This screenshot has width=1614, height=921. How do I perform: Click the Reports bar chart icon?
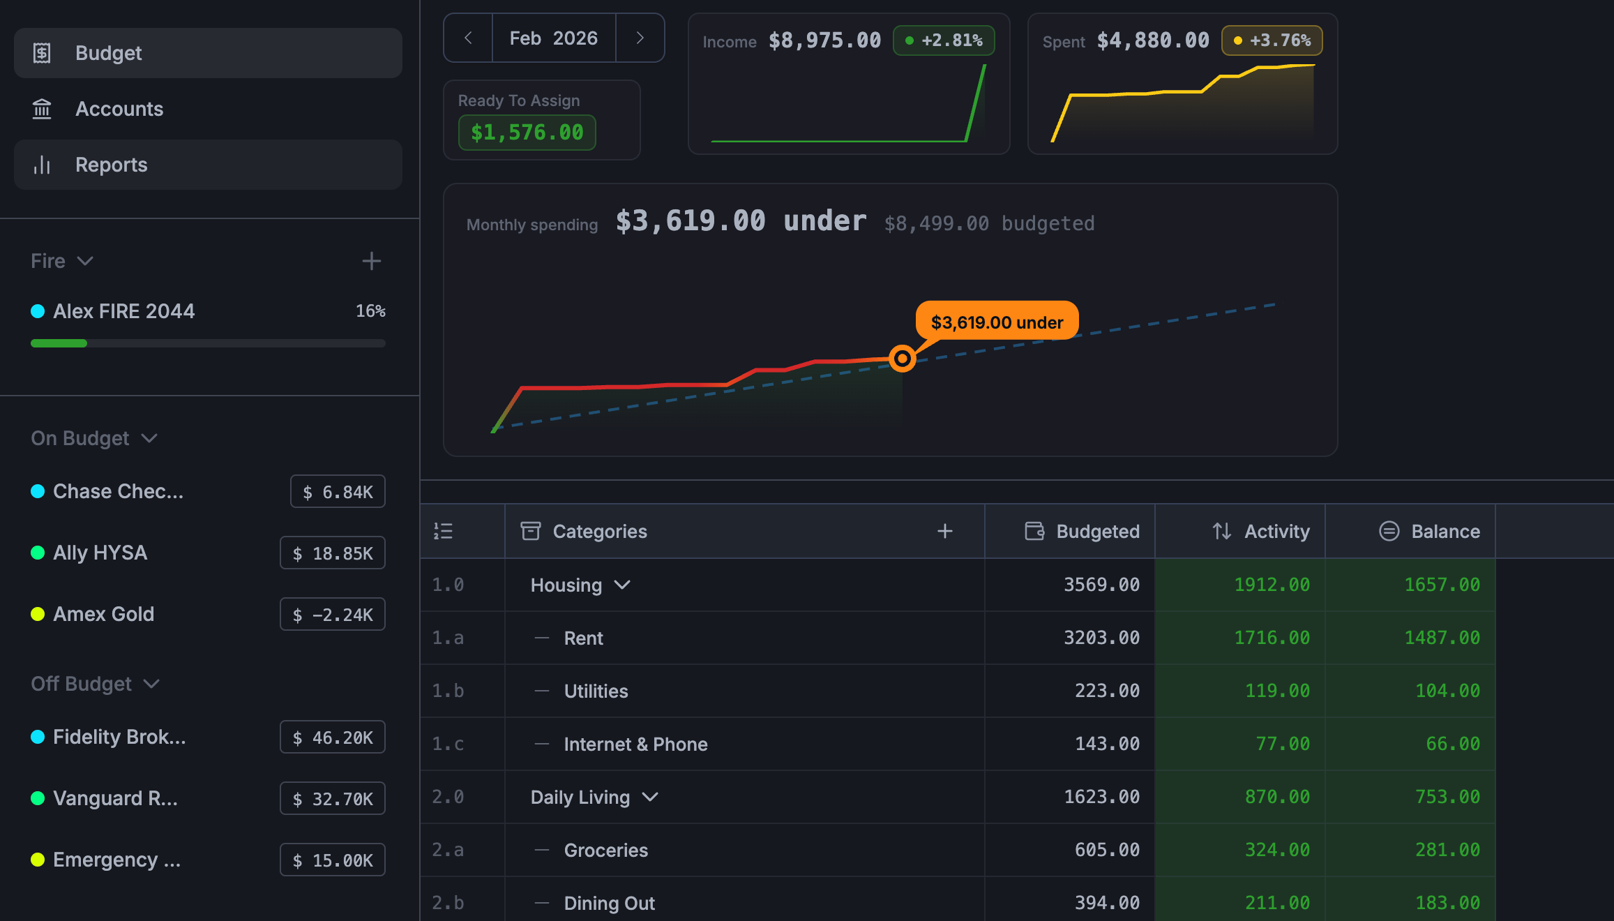(x=42, y=165)
